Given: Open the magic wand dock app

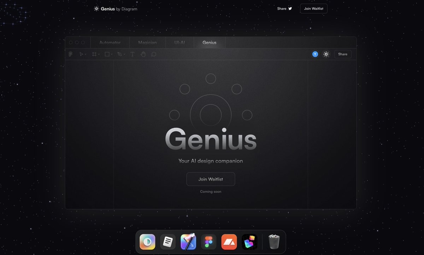Looking at the screenshot, I should click(x=188, y=242).
